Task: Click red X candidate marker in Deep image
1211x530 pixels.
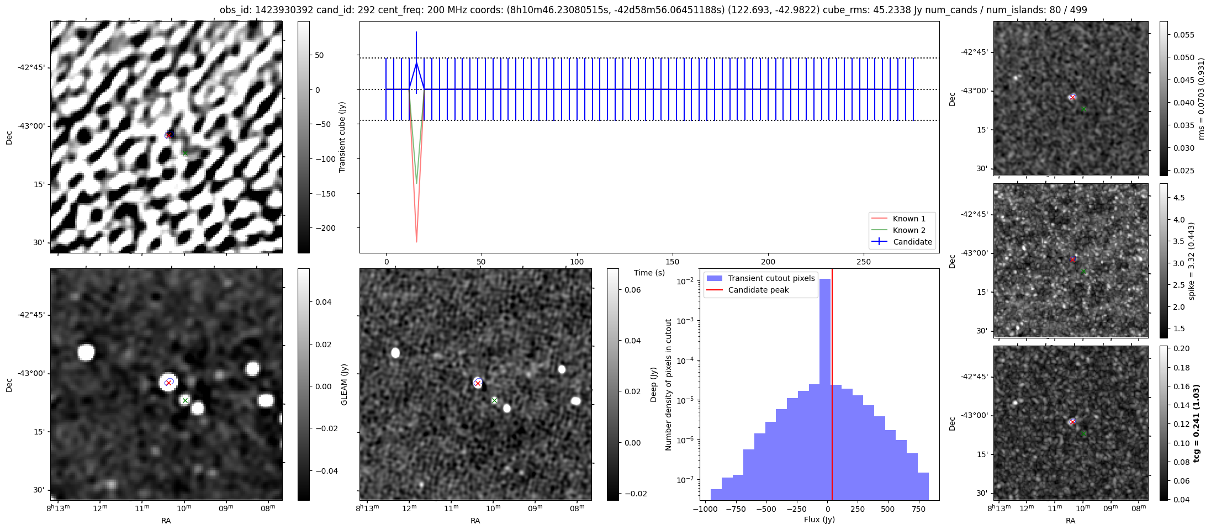Action: pyautogui.click(x=478, y=383)
